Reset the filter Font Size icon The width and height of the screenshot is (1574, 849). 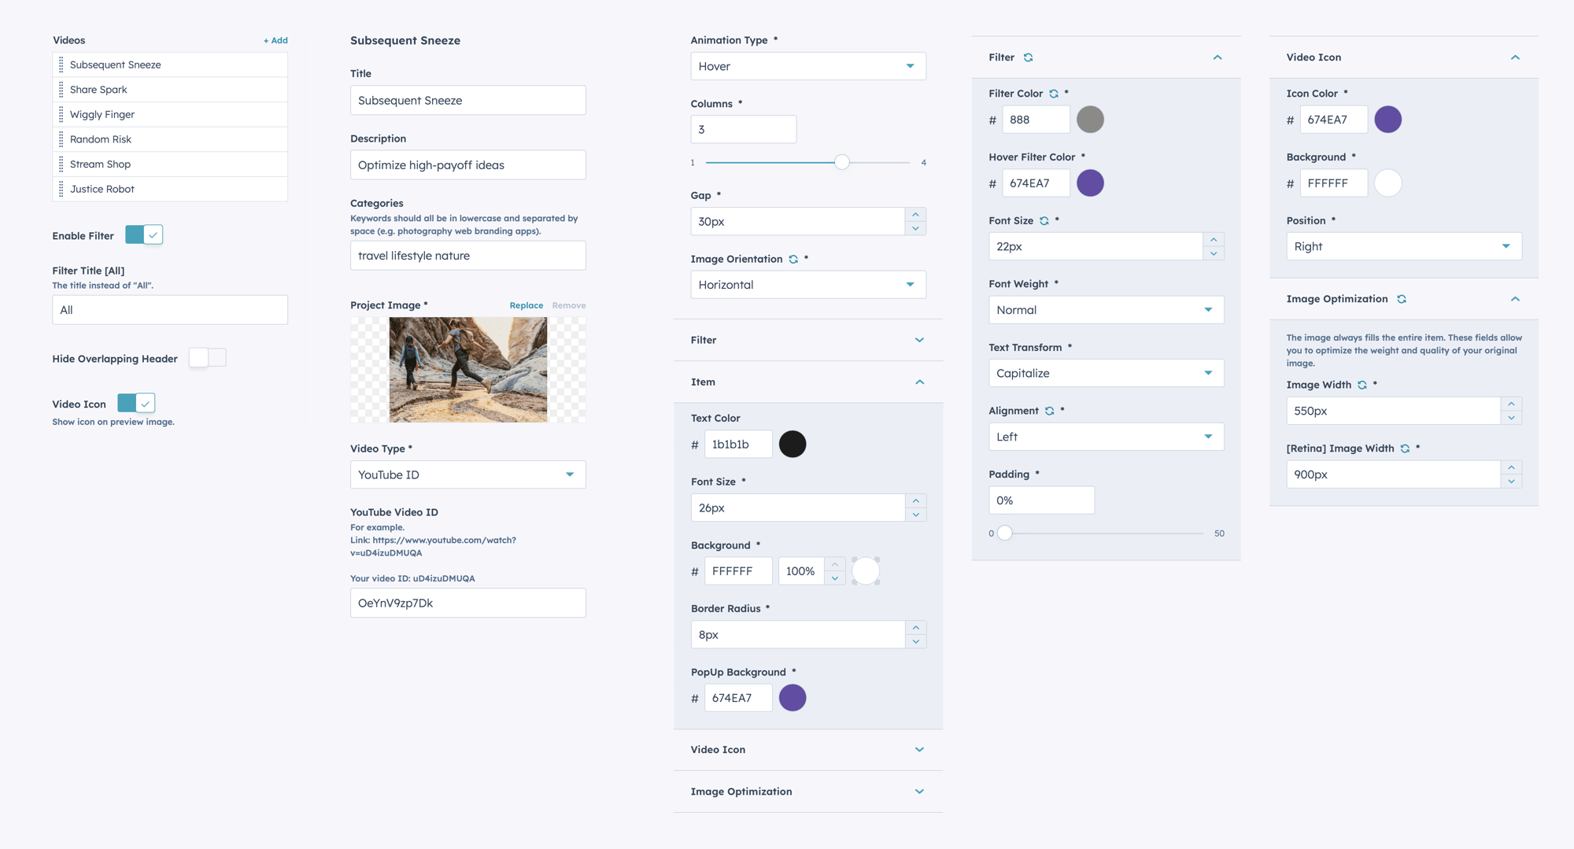point(1044,221)
